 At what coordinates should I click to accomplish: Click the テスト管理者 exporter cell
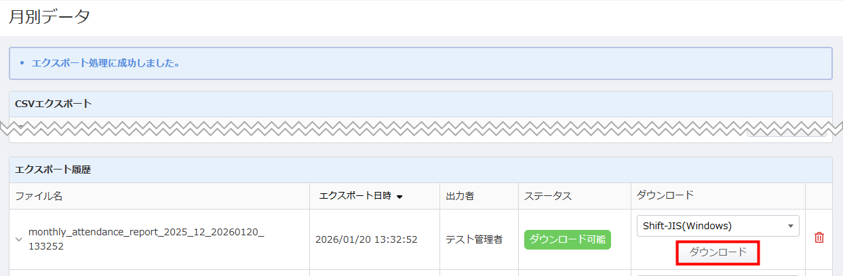(473, 239)
